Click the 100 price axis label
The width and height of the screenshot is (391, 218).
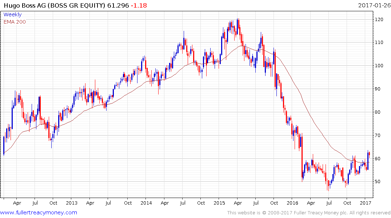point(379,66)
